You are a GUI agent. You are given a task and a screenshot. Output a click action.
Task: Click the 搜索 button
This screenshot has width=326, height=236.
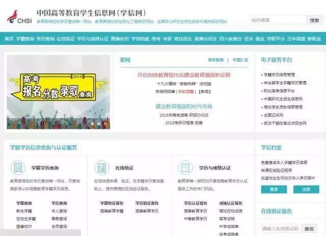[x=314, y=20]
